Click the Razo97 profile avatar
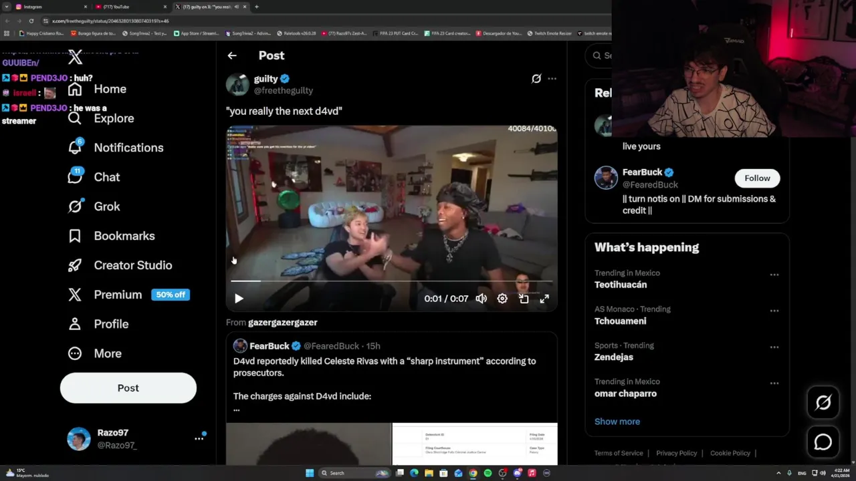 79,439
